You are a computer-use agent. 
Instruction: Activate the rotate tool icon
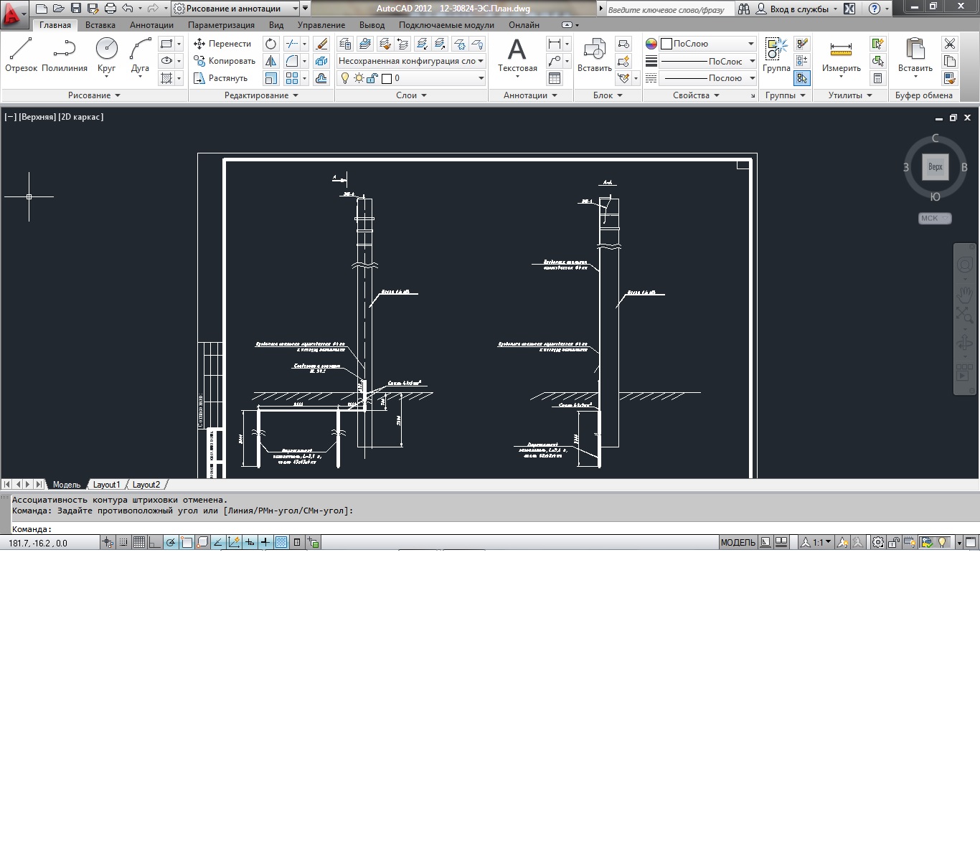(270, 44)
